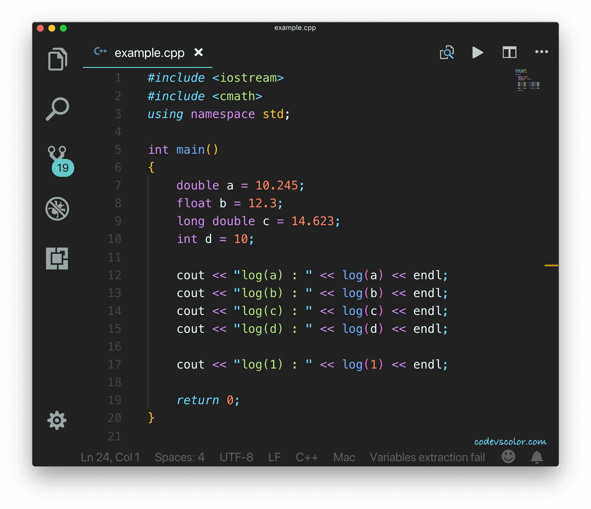Toggle the notifications bell
The height and width of the screenshot is (509, 591).
(536, 457)
